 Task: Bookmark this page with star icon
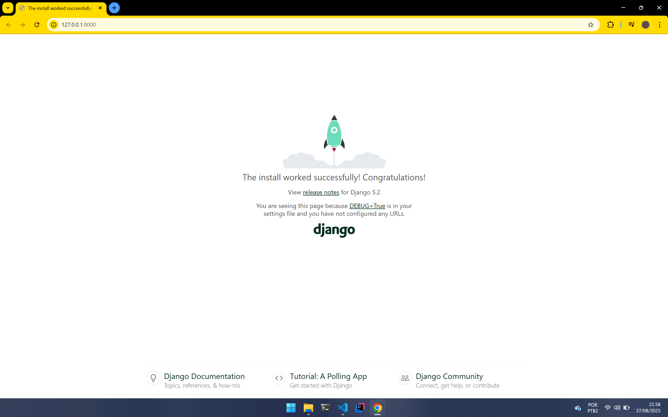591,25
